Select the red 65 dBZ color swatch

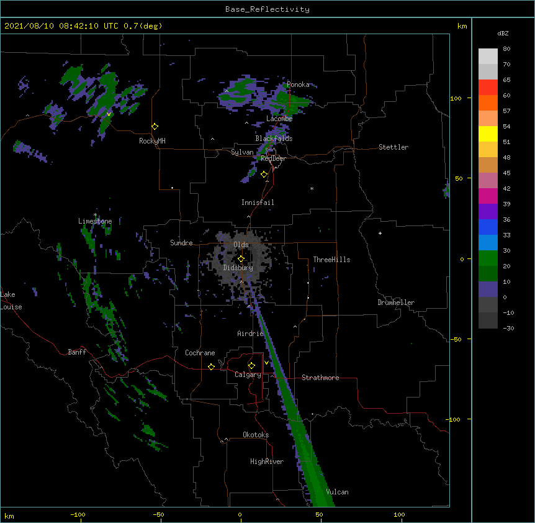coord(488,87)
